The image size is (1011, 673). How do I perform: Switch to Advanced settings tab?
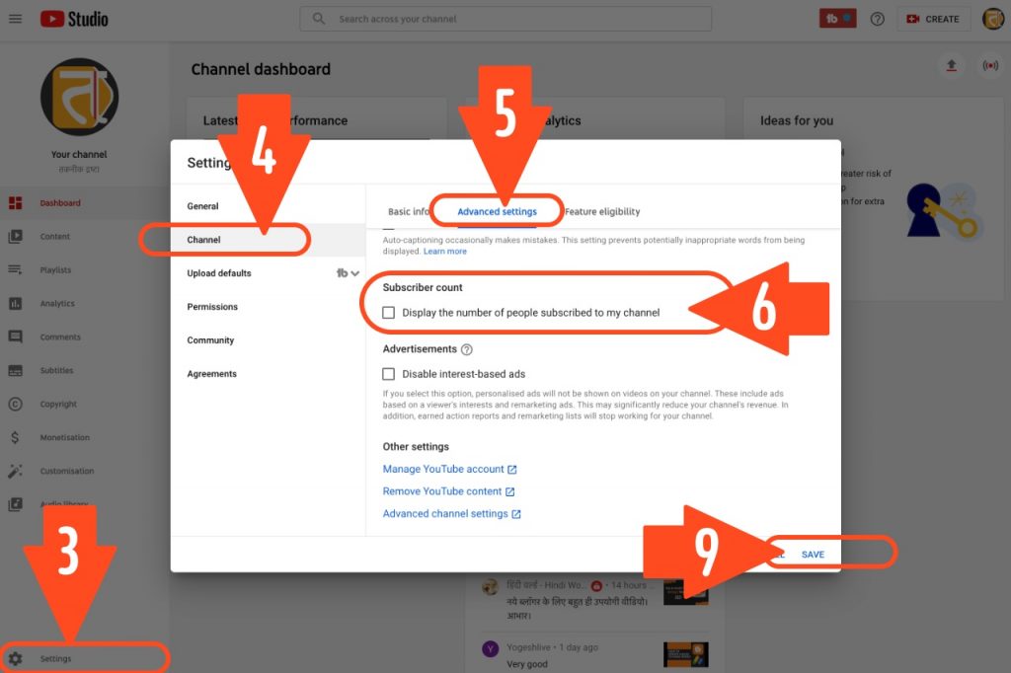[498, 211]
